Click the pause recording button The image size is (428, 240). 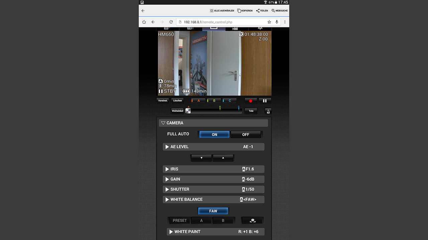[264, 101]
